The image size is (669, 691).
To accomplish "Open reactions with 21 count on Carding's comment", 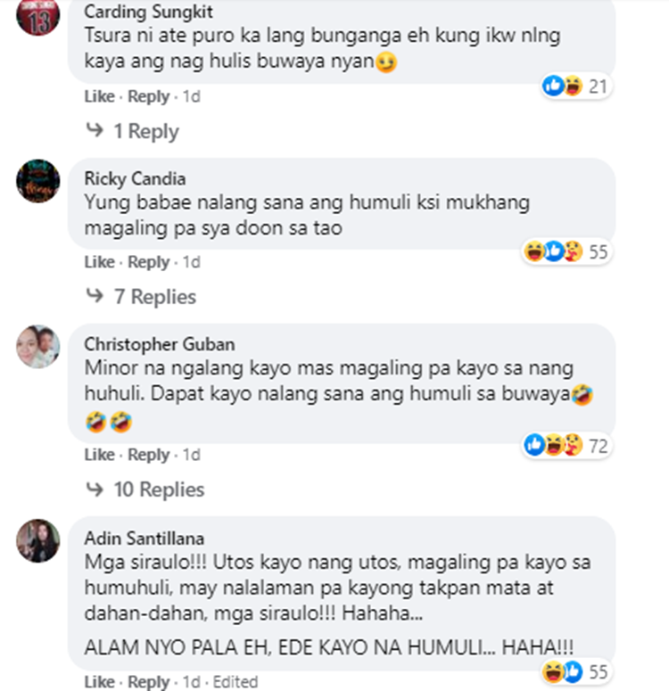I will pos(576,86).
